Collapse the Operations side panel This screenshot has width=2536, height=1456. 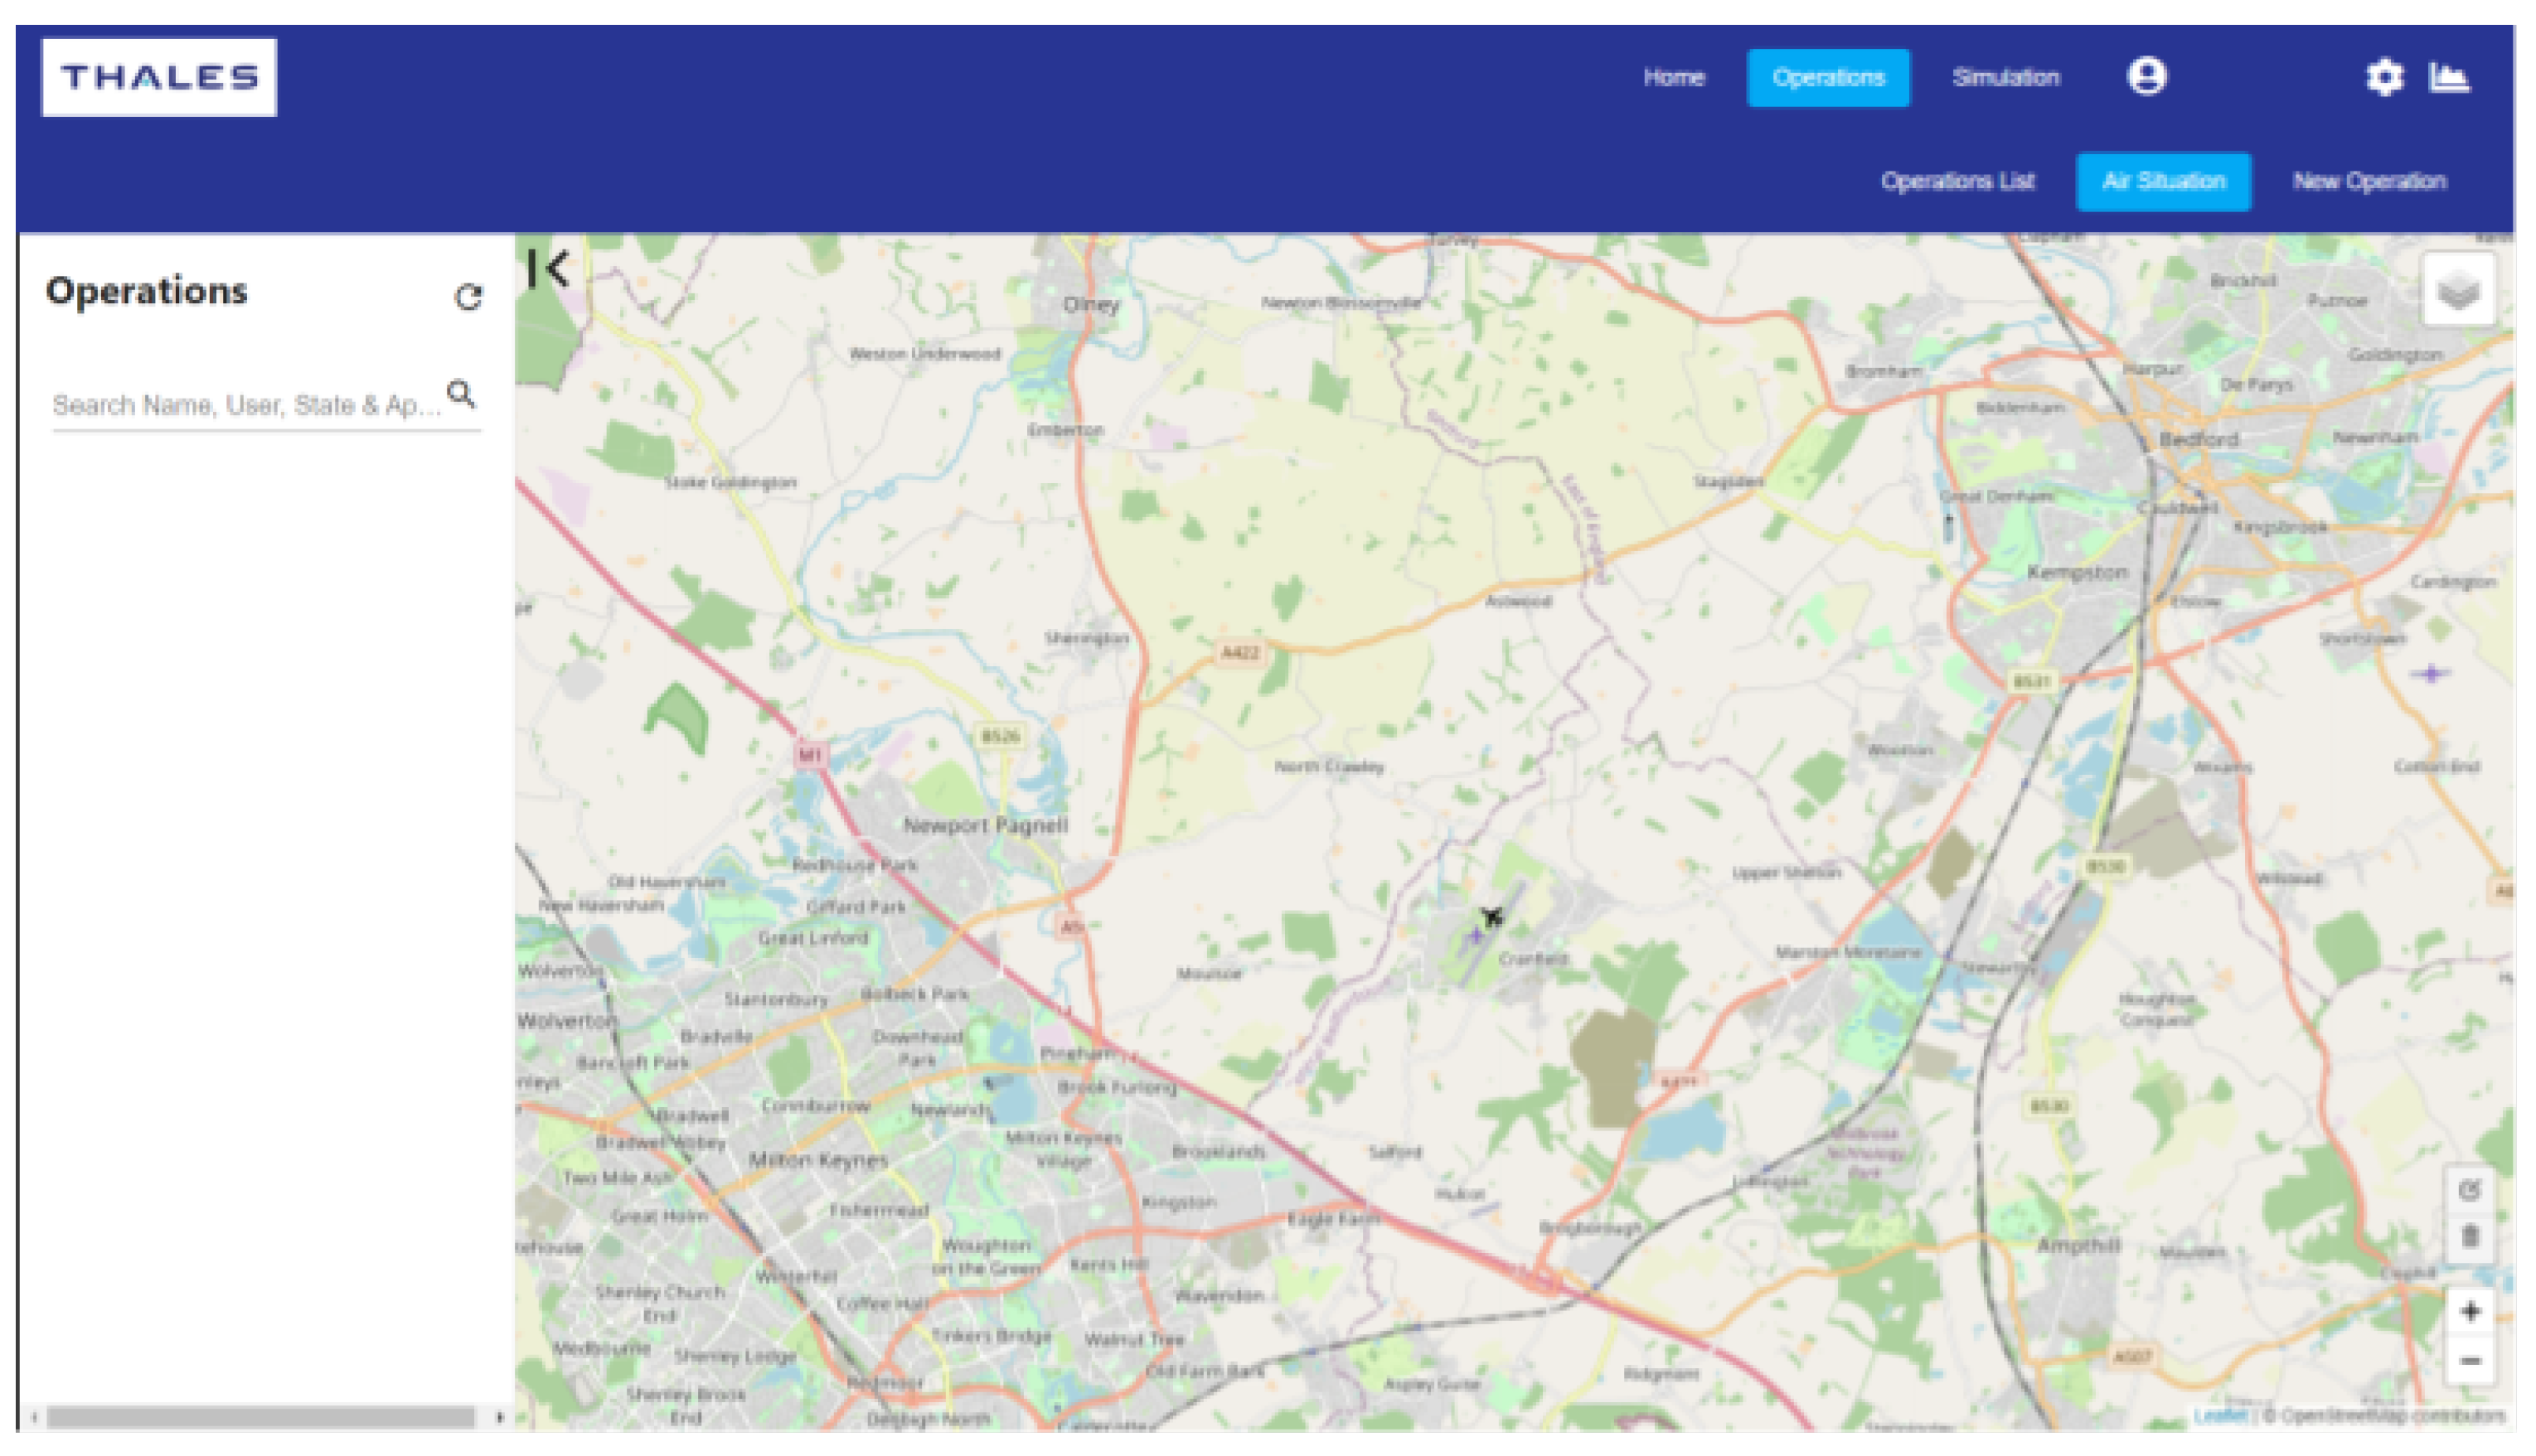pos(548,268)
